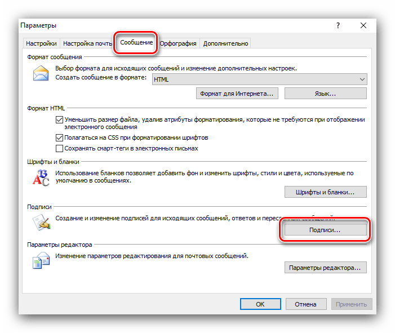Click the Подписи button

tap(325, 230)
